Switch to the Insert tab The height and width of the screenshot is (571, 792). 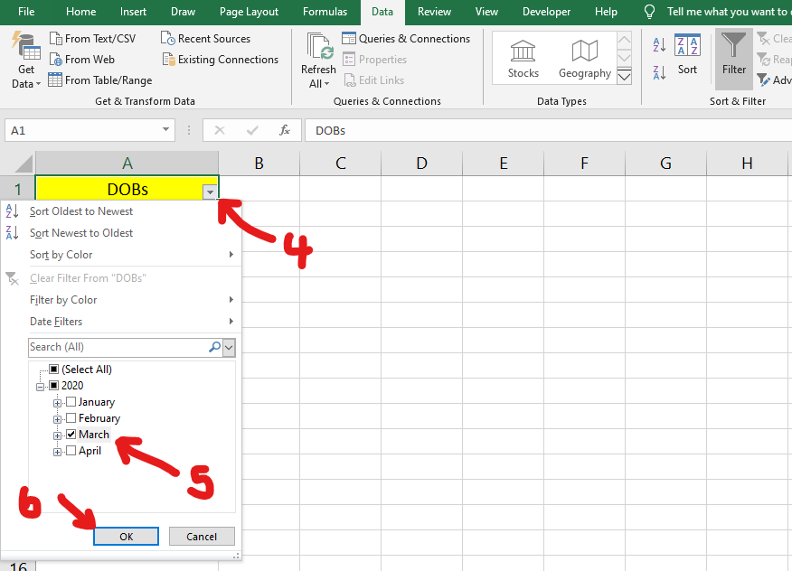(x=133, y=12)
